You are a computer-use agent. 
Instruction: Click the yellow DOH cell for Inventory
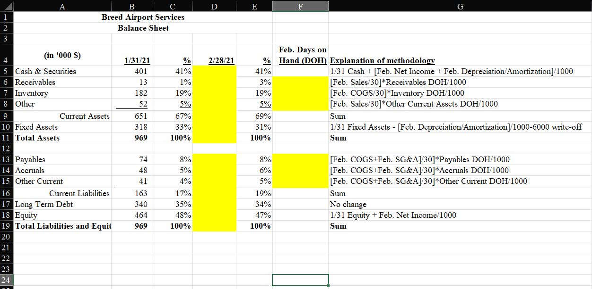[300, 93]
